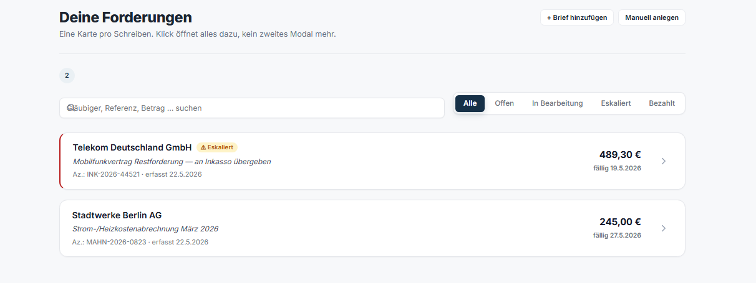The height and width of the screenshot is (283, 756).
Task: Filter by Eskaliert status
Action: [616, 103]
